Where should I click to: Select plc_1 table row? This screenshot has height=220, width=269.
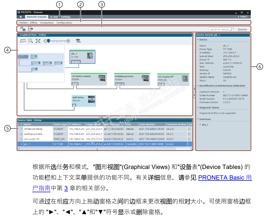click(x=105, y=144)
